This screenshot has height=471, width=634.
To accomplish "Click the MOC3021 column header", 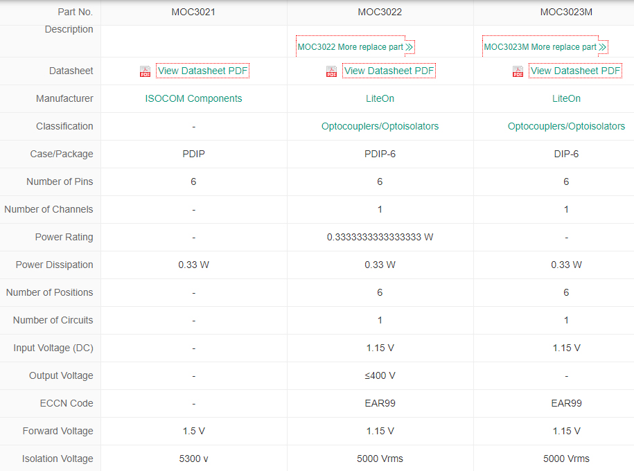I will tap(193, 10).
